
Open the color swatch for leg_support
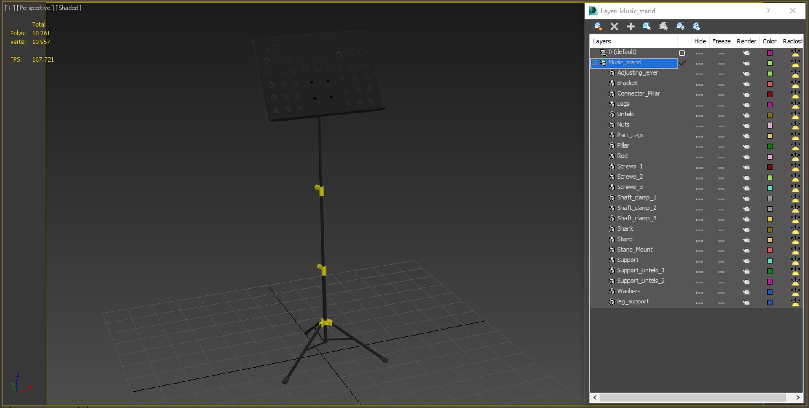tap(770, 302)
